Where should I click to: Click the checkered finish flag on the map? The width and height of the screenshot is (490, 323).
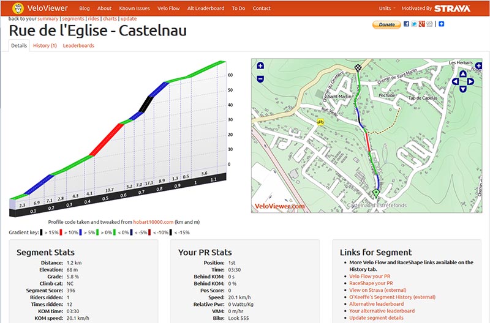[358, 67]
